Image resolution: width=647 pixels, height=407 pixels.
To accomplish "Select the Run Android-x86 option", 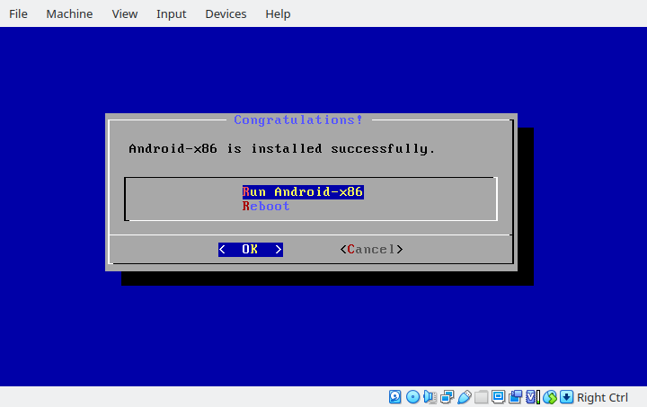I will point(303,191).
